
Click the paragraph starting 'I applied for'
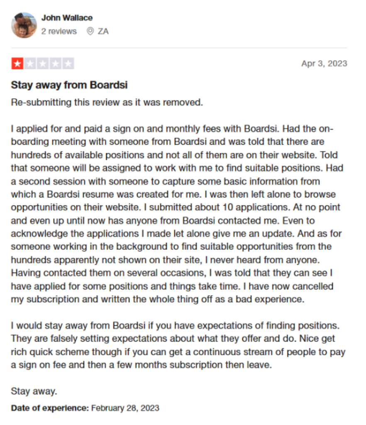(177, 214)
